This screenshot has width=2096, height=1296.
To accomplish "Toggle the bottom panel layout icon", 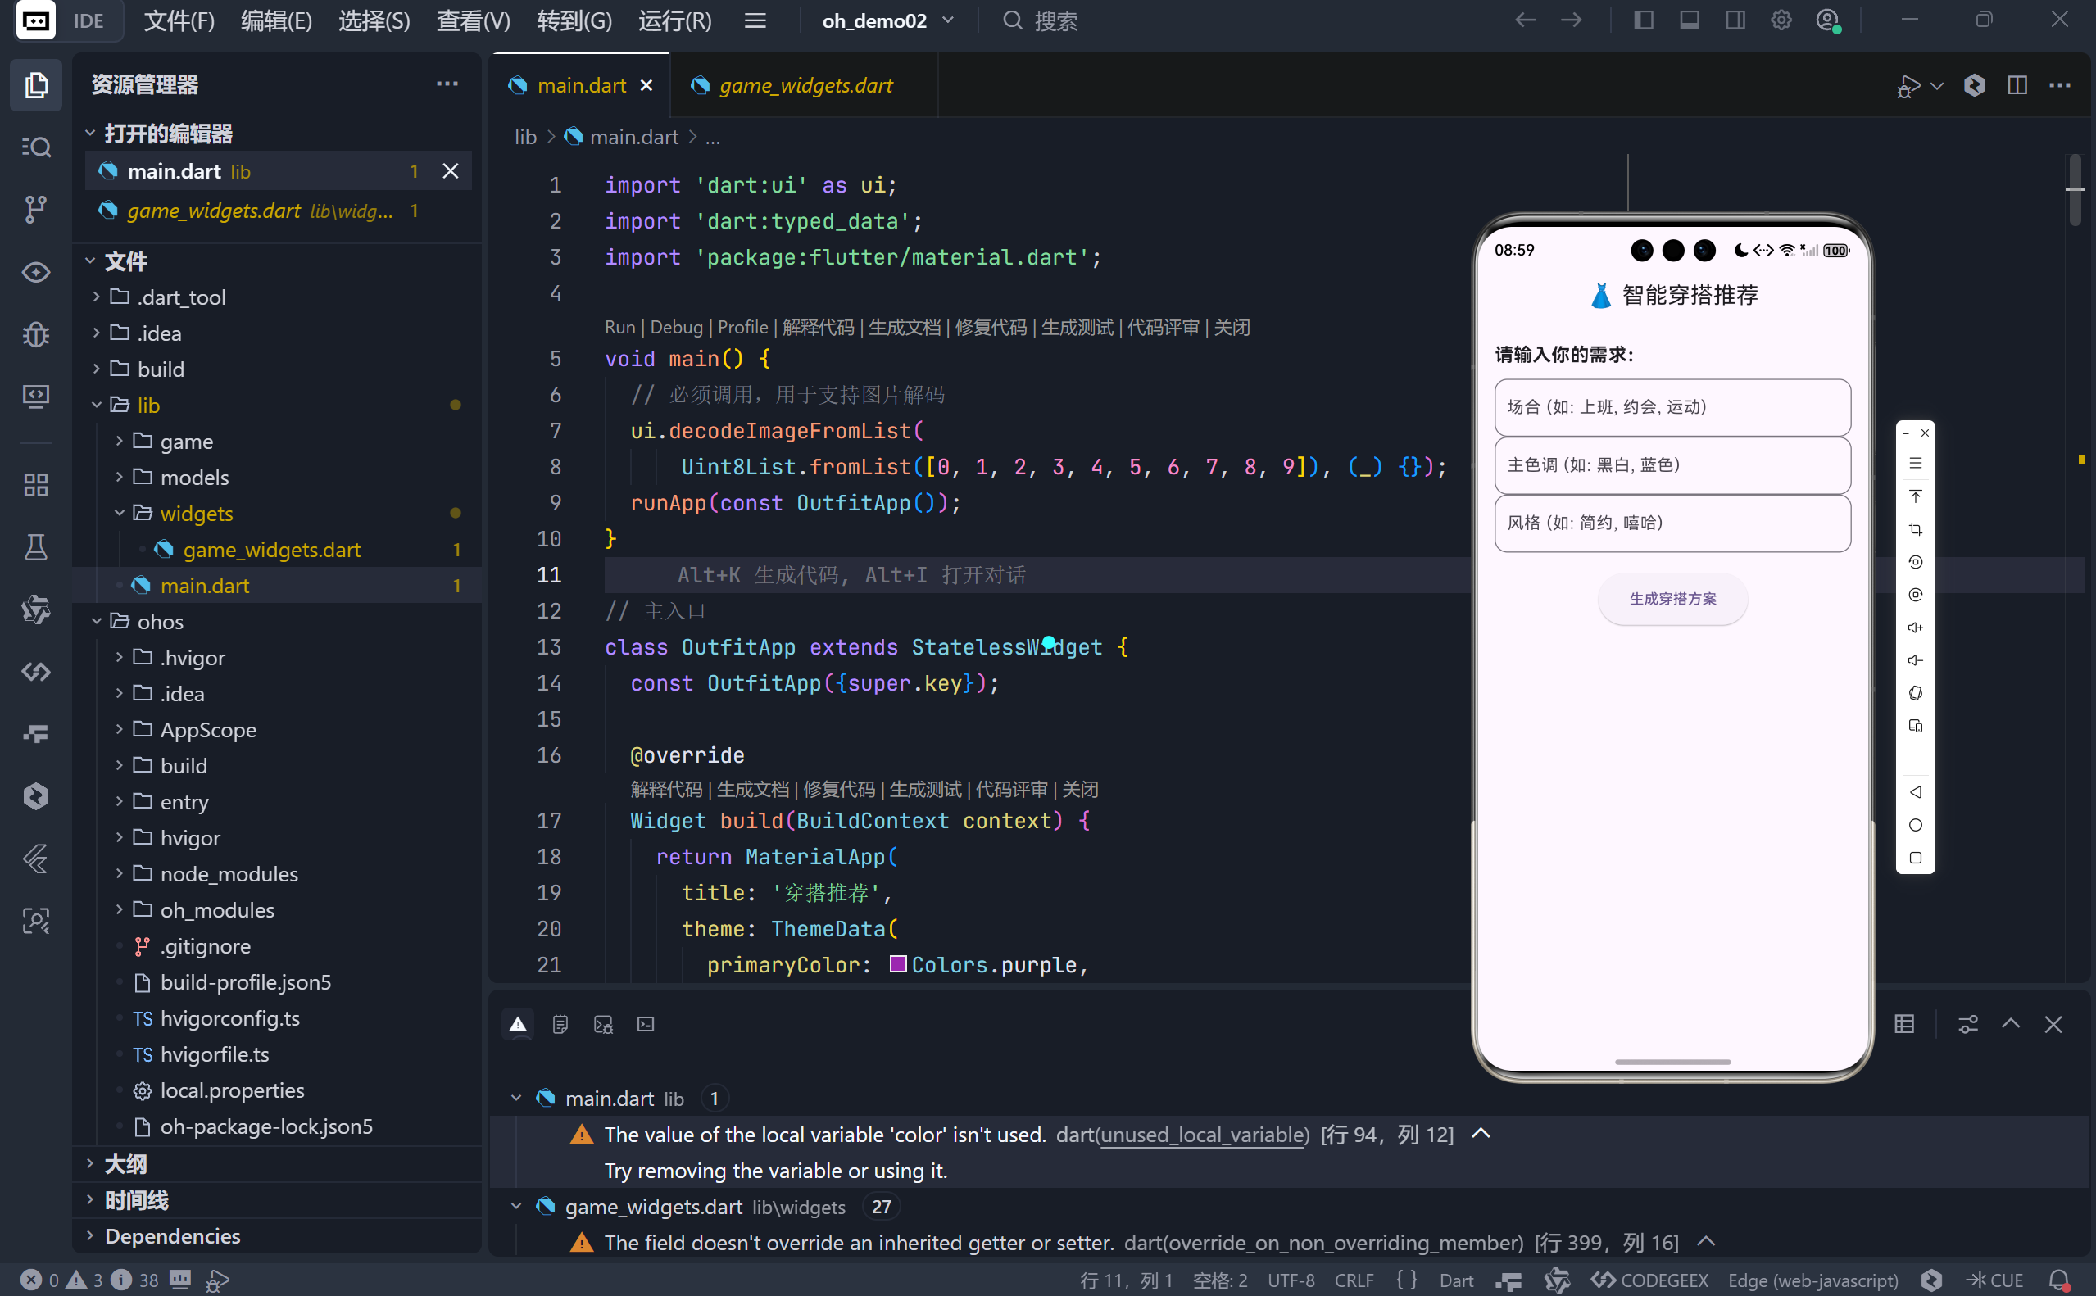I will tap(1689, 20).
